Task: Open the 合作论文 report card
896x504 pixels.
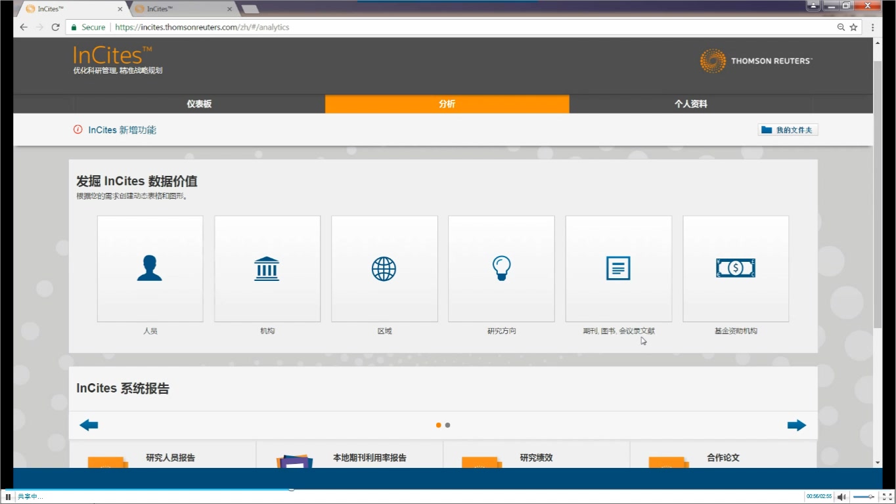Action: click(x=723, y=455)
